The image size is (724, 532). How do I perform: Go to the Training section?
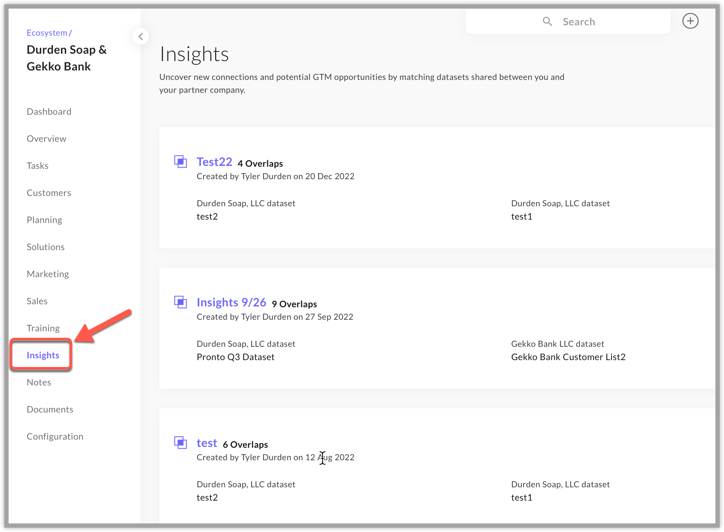(43, 328)
